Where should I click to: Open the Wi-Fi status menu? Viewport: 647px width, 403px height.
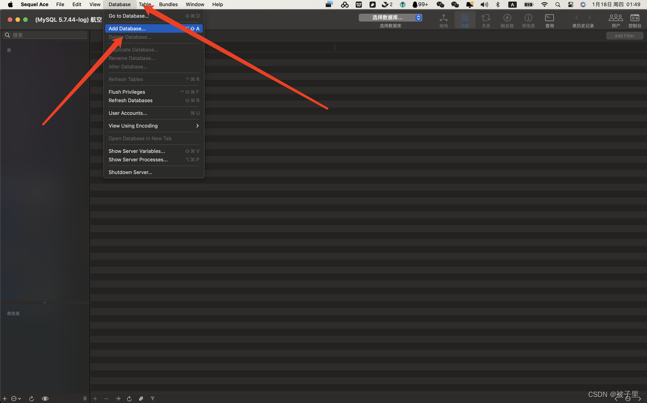[x=544, y=5]
